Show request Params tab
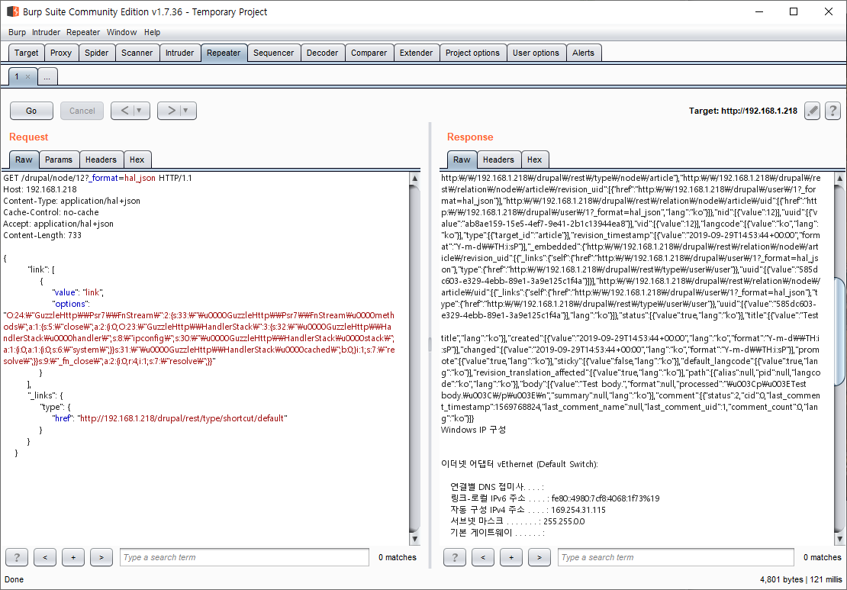The height and width of the screenshot is (590, 847). pos(59,160)
